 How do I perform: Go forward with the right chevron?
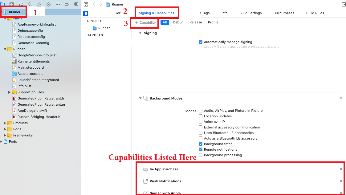pyautogui.click(x=101, y=4)
